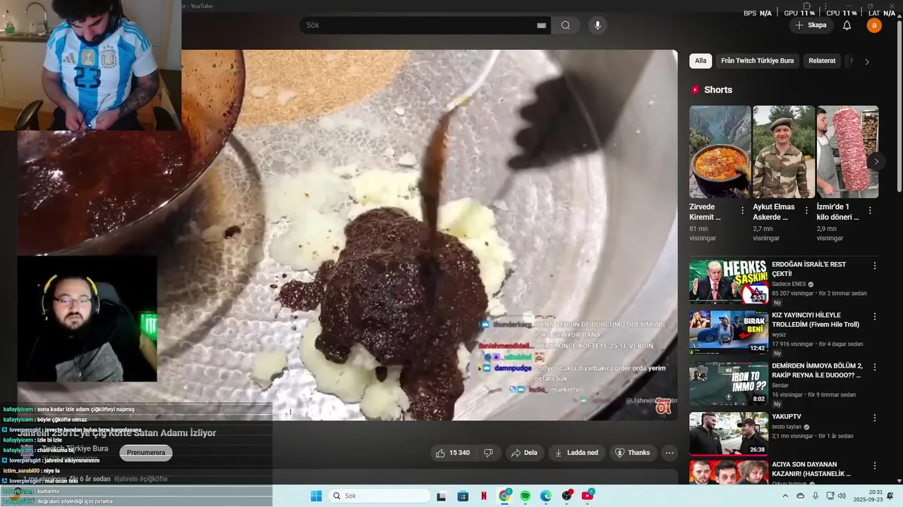
Task: Click the search magnifier icon in YouTube bar
Action: [x=565, y=25]
